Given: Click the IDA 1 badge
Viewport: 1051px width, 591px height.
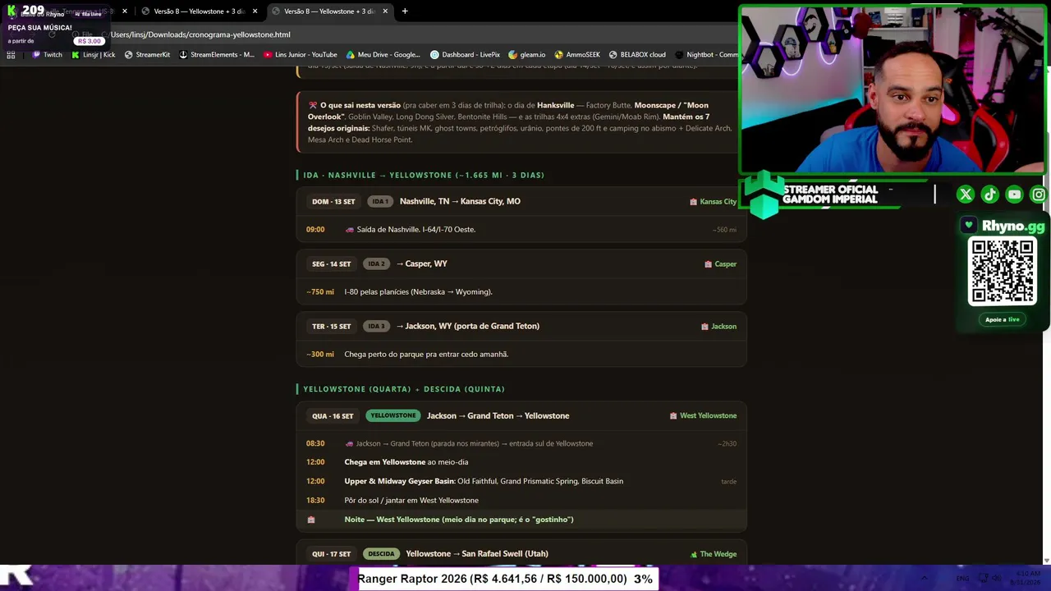Looking at the screenshot, I should pyautogui.click(x=379, y=202).
